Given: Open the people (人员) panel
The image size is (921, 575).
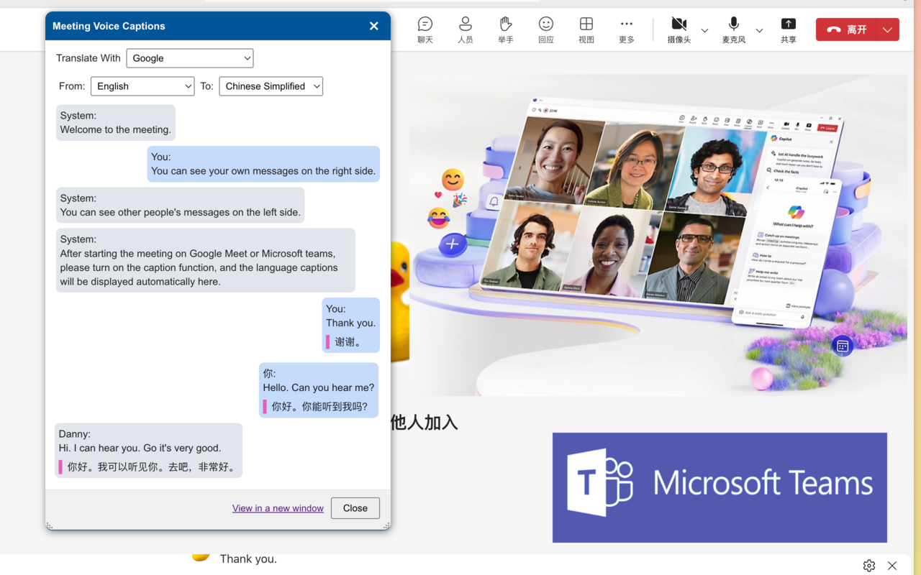Looking at the screenshot, I should (466, 30).
